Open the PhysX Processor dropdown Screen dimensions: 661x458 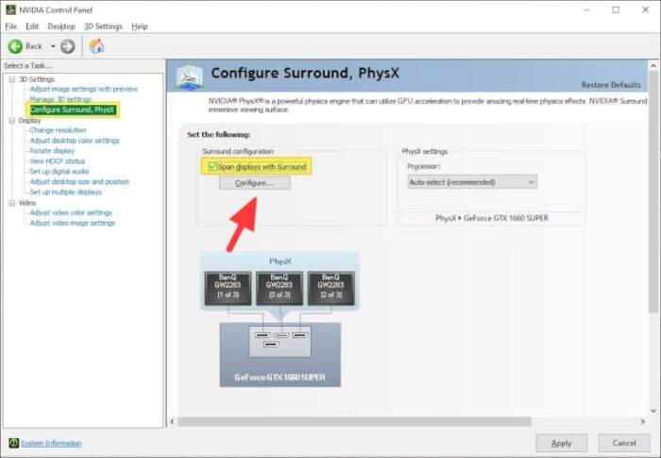click(472, 182)
